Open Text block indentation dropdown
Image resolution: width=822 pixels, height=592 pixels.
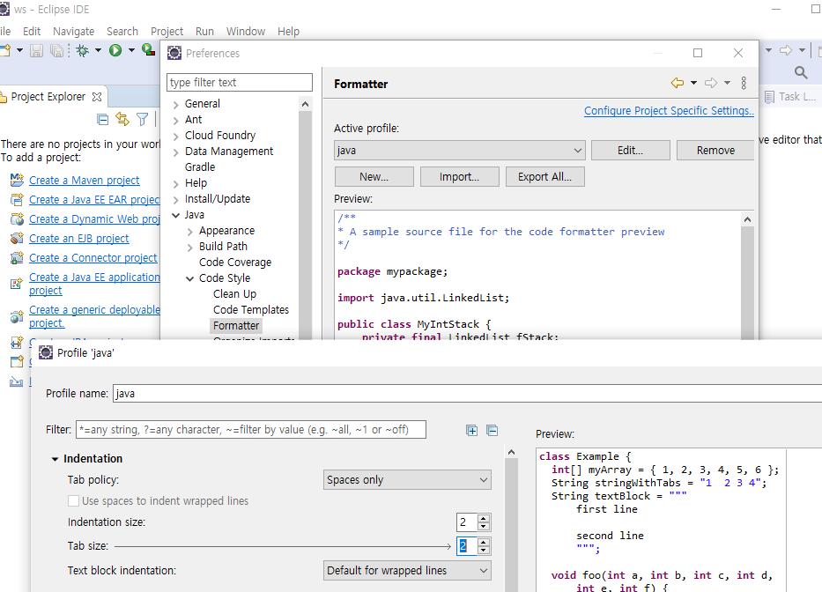click(407, 571)
